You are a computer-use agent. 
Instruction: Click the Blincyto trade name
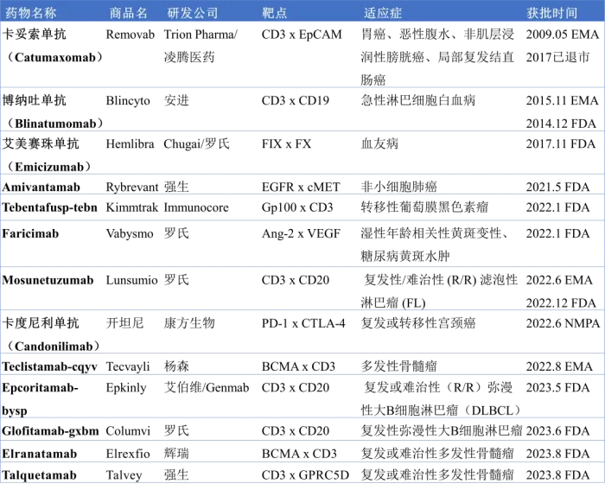(128, 101)
